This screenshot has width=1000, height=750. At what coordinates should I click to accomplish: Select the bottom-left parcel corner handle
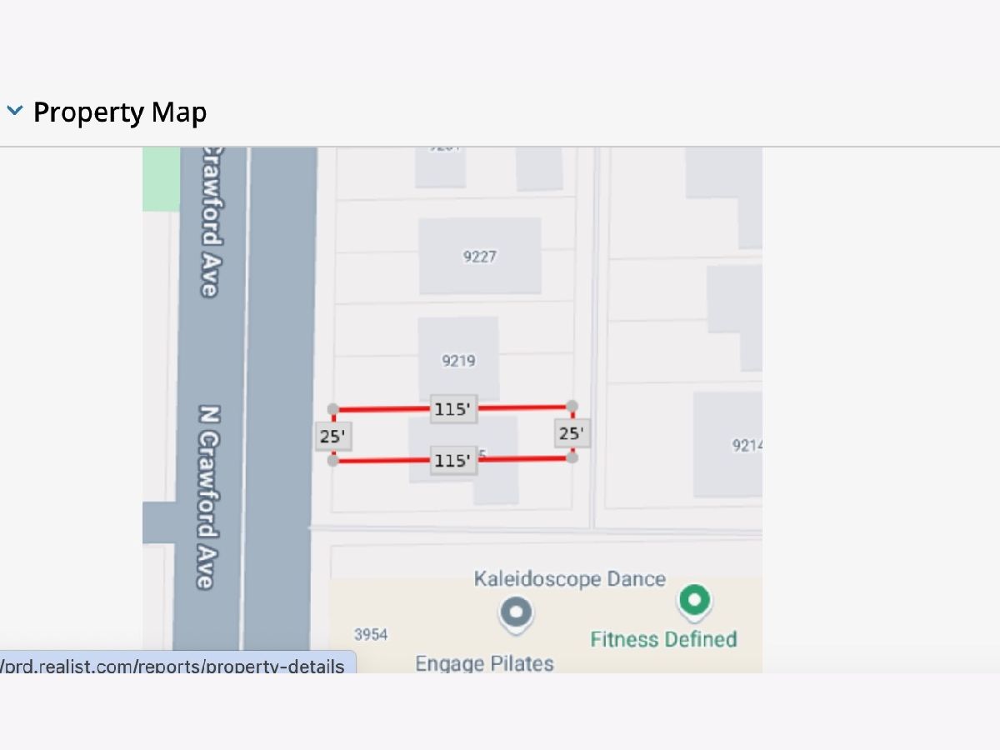333,460
